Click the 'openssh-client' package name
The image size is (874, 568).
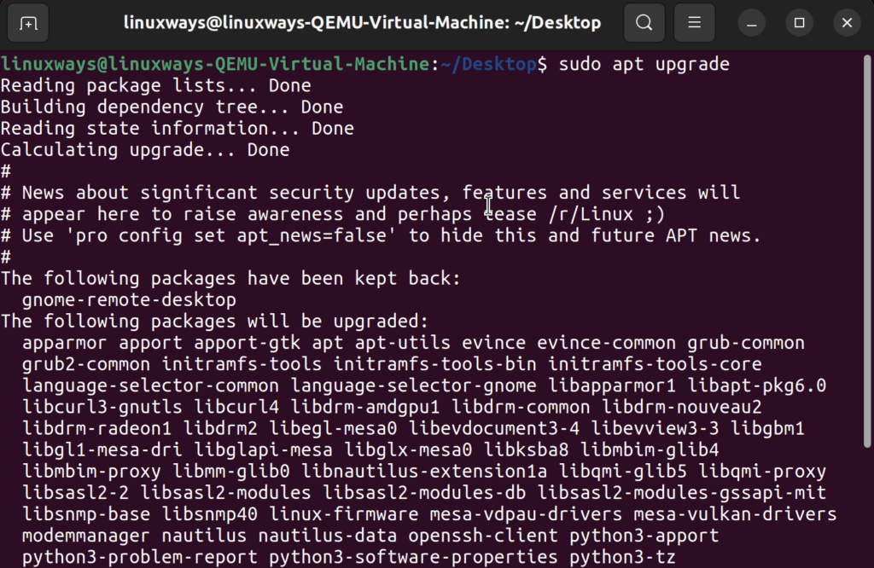coord(483,536)
